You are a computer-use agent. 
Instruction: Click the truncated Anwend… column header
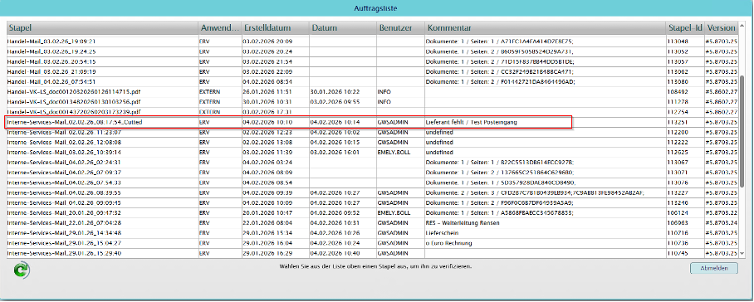click(220, 28)
